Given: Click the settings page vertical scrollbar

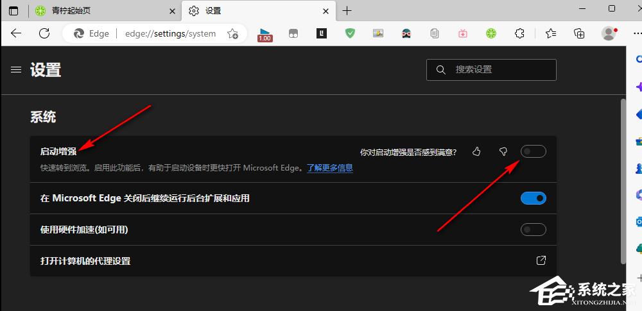Looking at the screenshot, I should [x=623, y=180].
